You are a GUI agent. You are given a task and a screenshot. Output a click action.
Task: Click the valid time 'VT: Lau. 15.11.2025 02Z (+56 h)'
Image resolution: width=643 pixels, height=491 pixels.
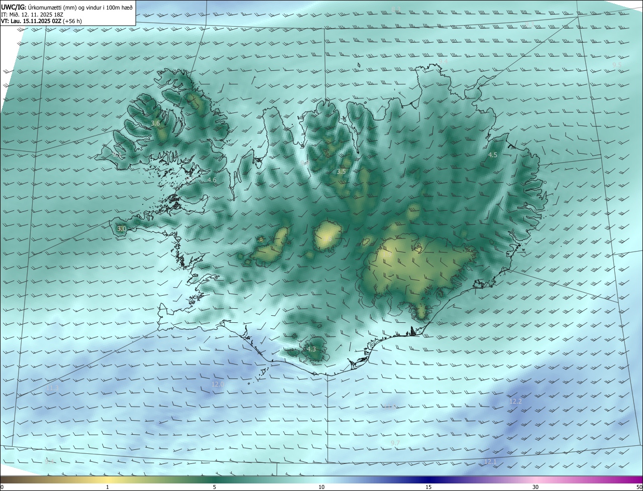(42, 22)
